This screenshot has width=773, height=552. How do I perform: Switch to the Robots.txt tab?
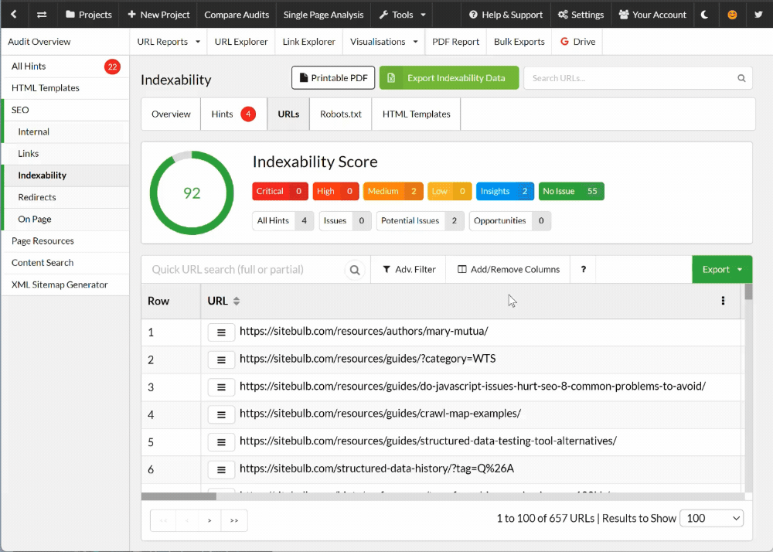click(x=341, y=114)
